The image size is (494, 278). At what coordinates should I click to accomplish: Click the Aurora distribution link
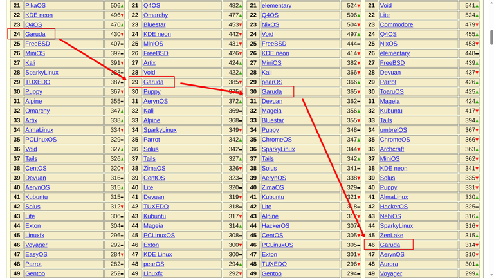(x=389, y=264)
